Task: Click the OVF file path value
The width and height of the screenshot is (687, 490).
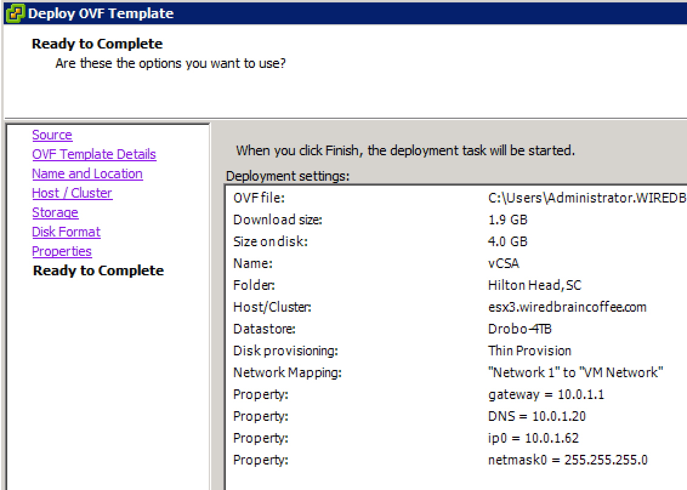Action: coord(587,198)
